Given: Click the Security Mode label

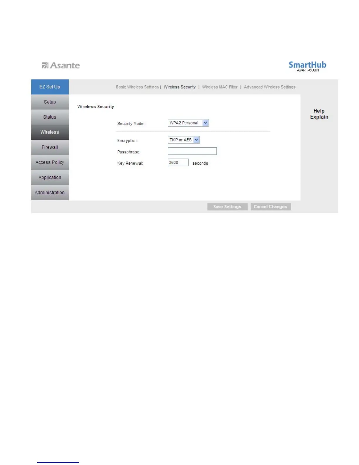Looking at the screenshot, I should coord(131,124).
